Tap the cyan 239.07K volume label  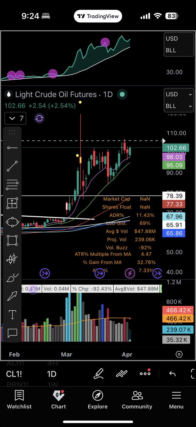coord(179,330)
